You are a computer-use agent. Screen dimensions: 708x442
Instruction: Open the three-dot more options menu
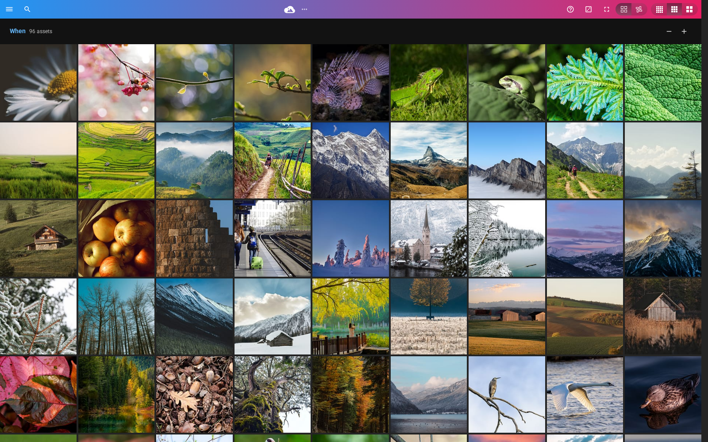tap(304, 9)
